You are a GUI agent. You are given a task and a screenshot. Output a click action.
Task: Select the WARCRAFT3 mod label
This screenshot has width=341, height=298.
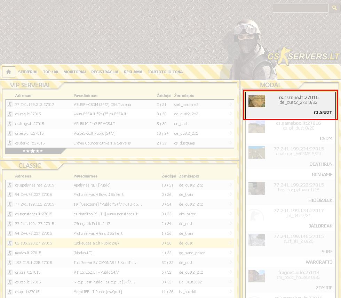pyautogui.click(x=319, y=262)
